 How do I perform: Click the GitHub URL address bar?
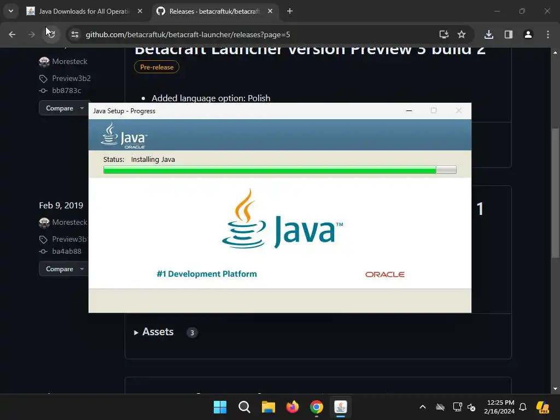[188, 34]
